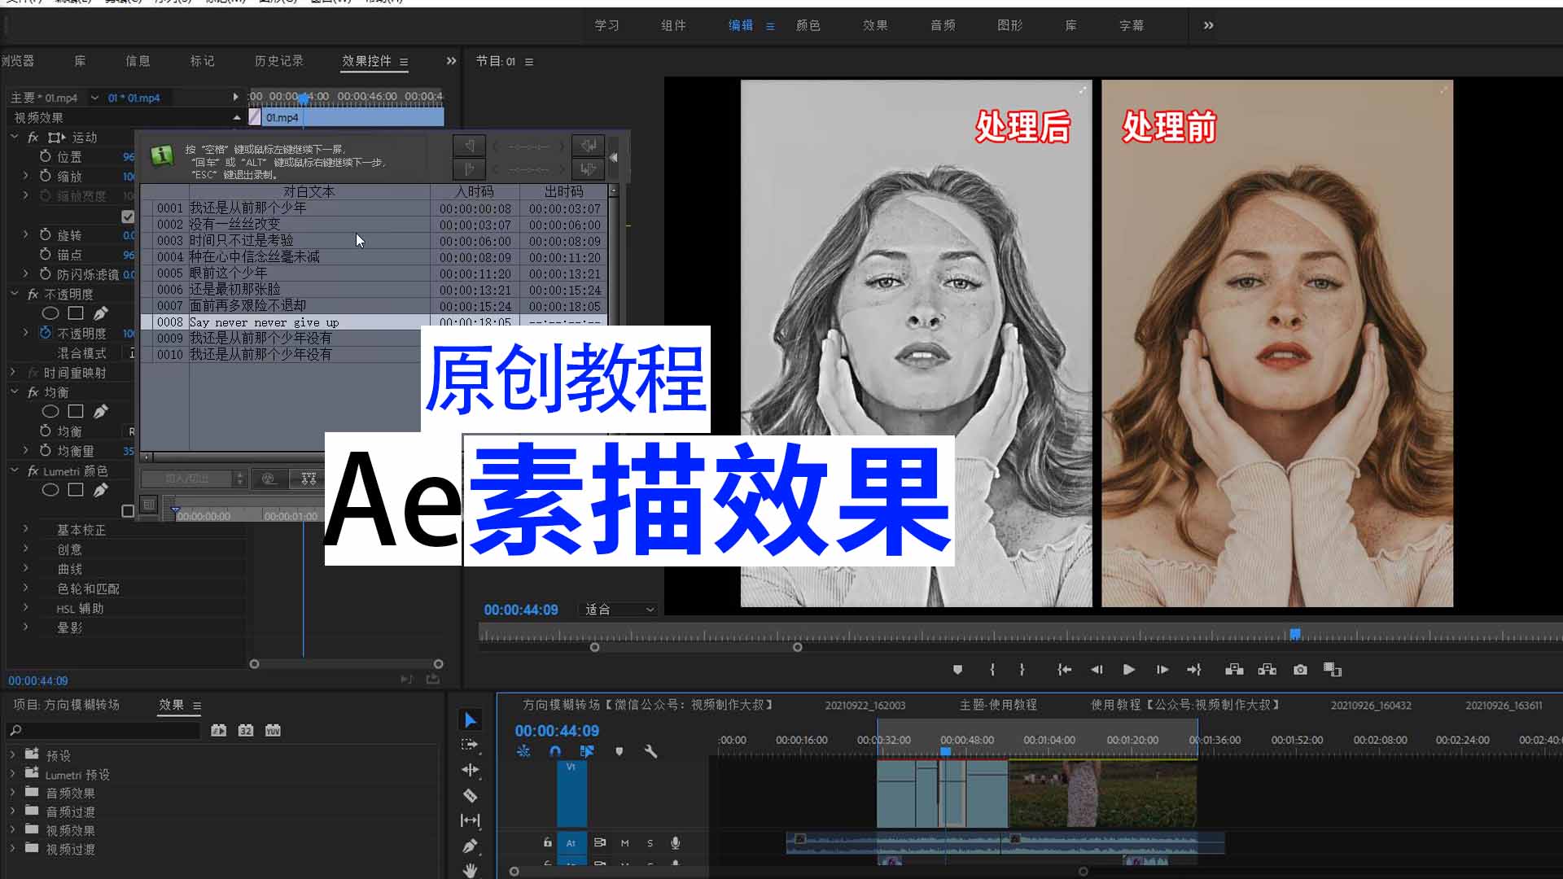Viewport: 1563px width, 879px height.
Task: Select the Slip tool
Action: click(471, 820)
